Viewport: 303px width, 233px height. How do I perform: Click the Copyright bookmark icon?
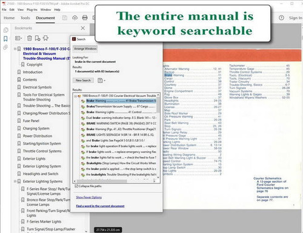tap(23, 65)
